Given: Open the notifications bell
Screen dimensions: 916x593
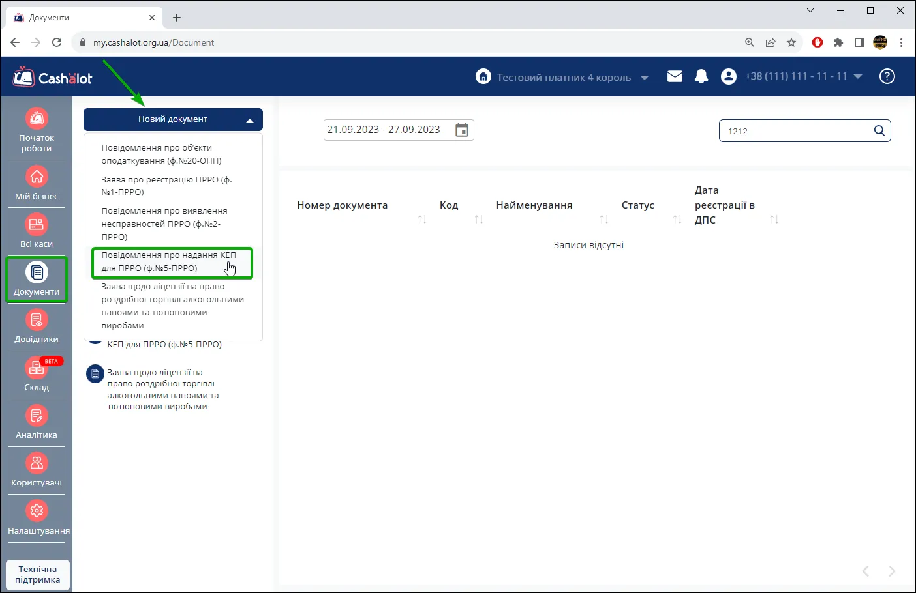Looking at the screenshot, I should [701, 77].
